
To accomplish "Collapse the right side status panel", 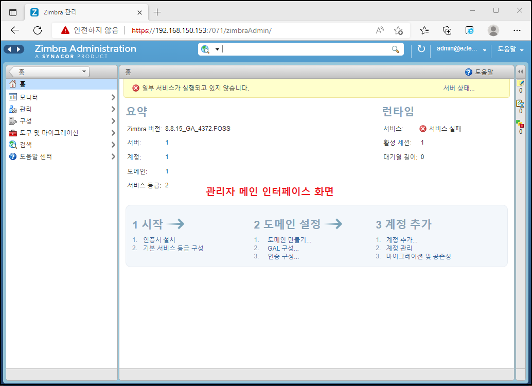I will (x=521, y=72).
